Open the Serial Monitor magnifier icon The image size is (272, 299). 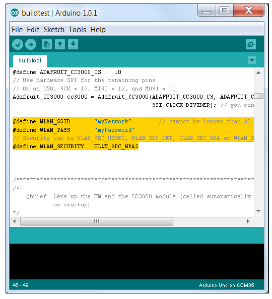251,44
